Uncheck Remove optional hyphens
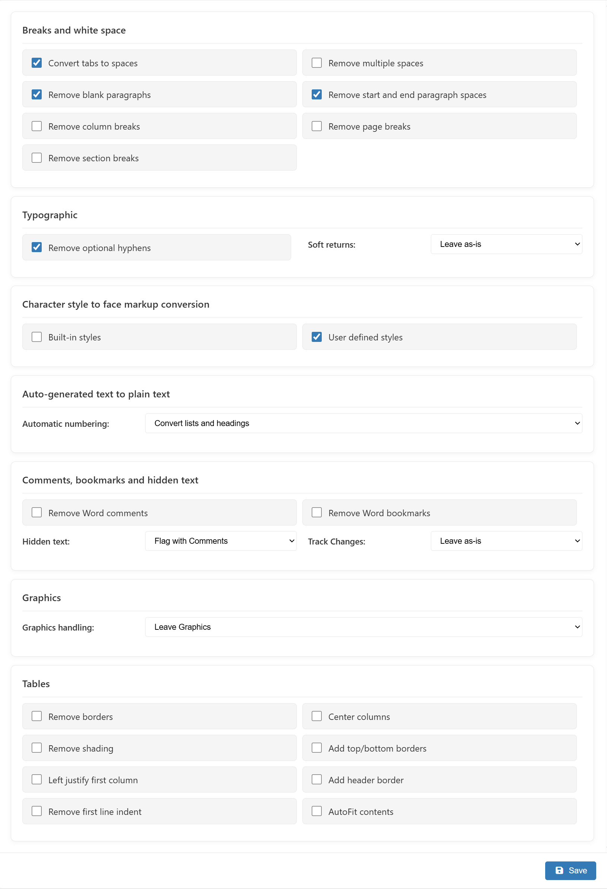Image resolution: width=607 pixels, height=889 pixels. (37, 248)
